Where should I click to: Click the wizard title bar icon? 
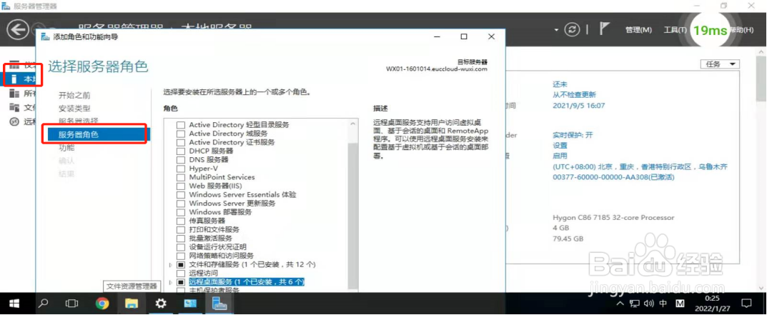(46, 36)
